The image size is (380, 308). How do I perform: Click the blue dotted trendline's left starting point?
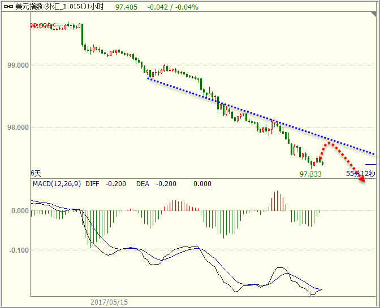[148, 78]
